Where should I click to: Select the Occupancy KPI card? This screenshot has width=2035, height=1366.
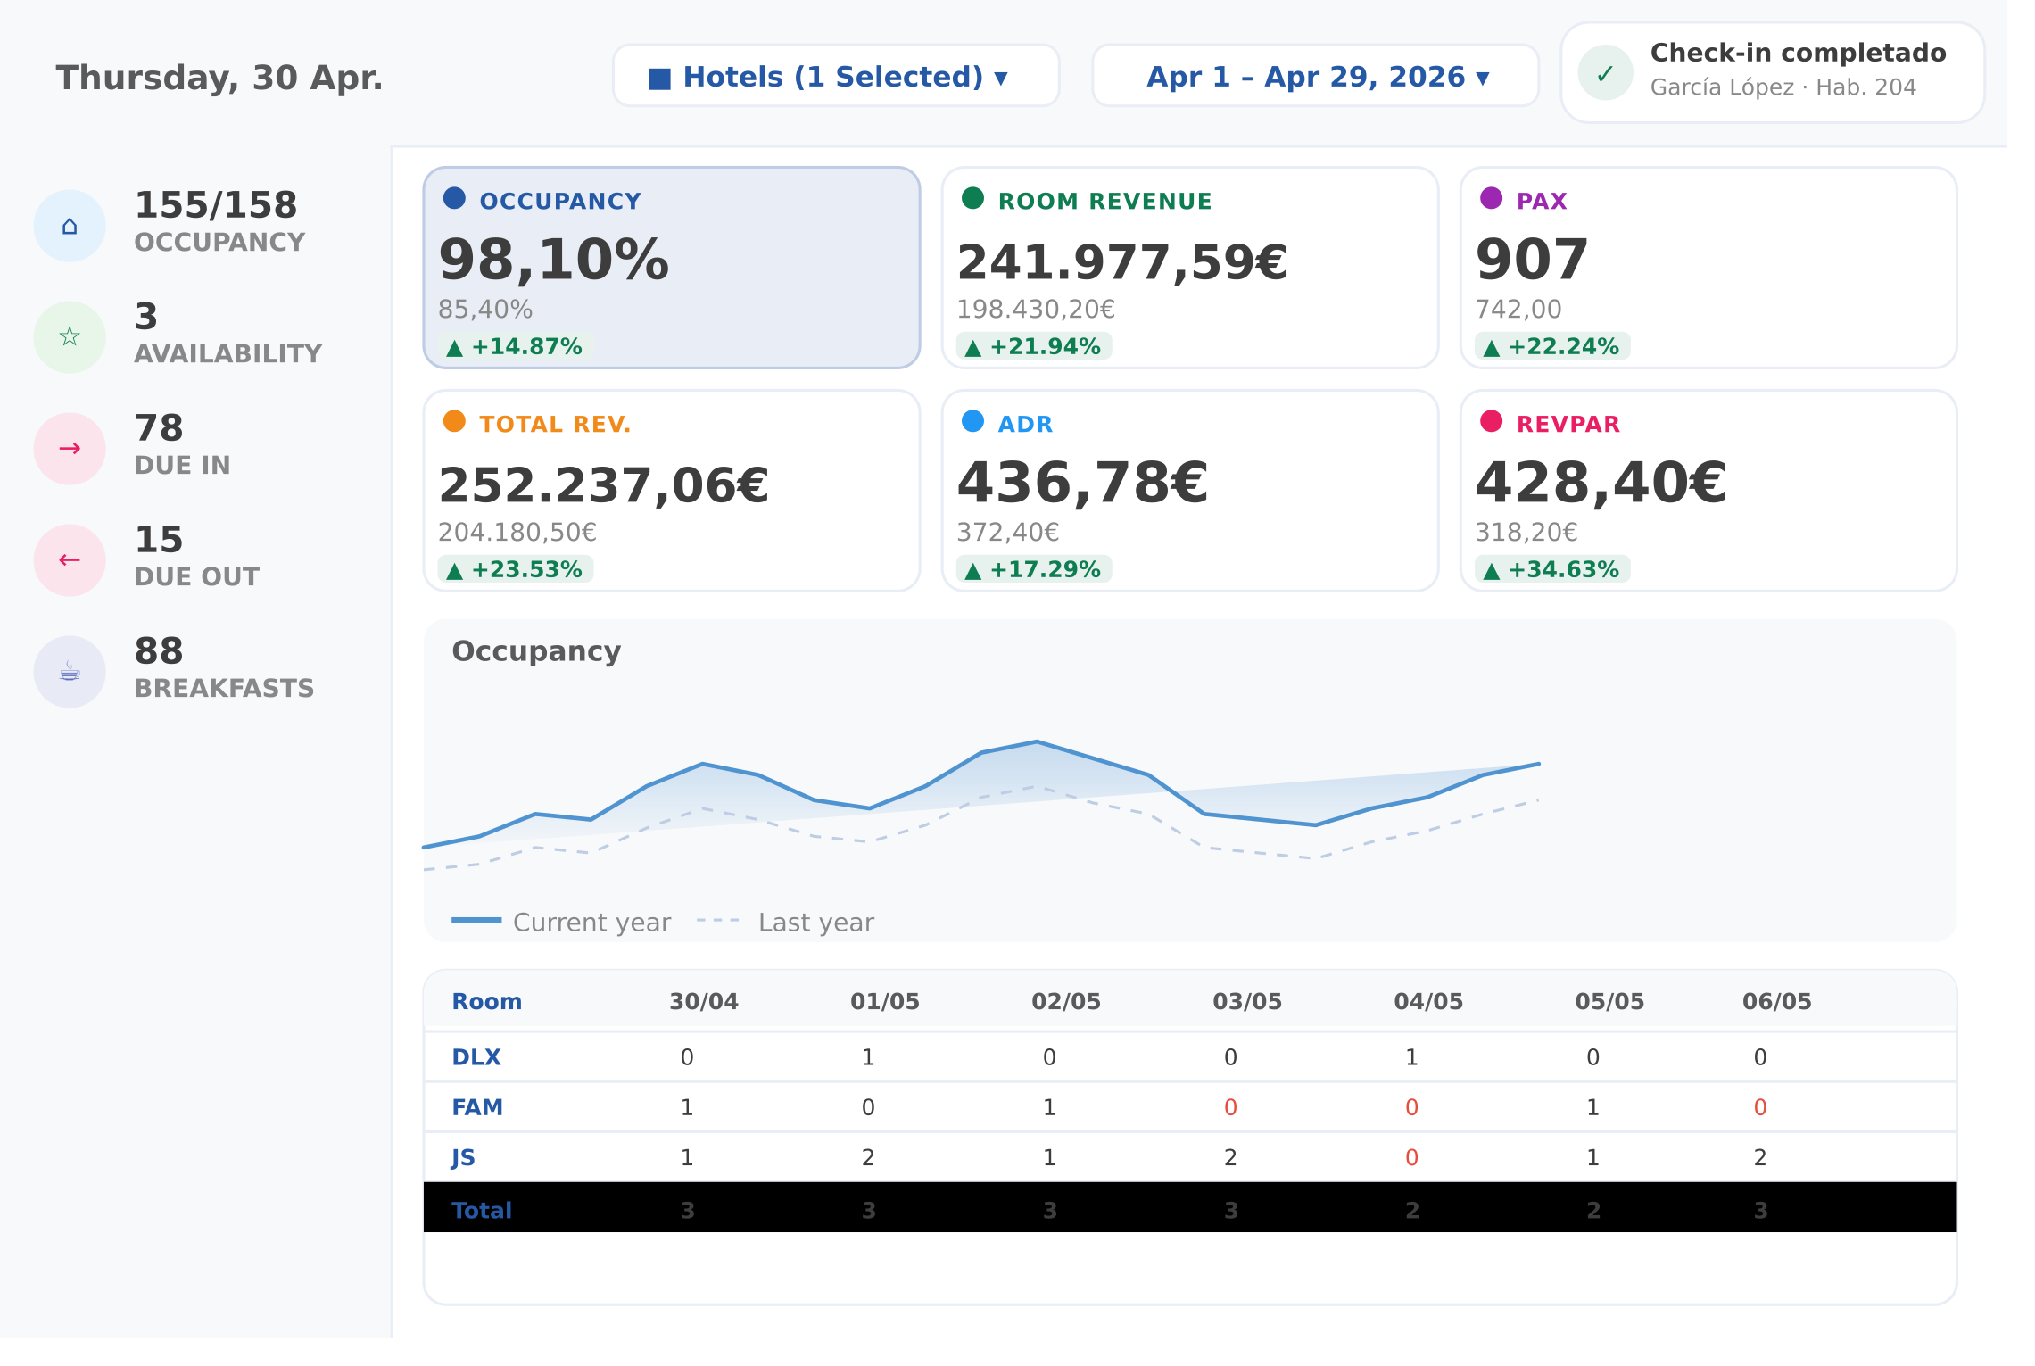click(x=672, y=268)
